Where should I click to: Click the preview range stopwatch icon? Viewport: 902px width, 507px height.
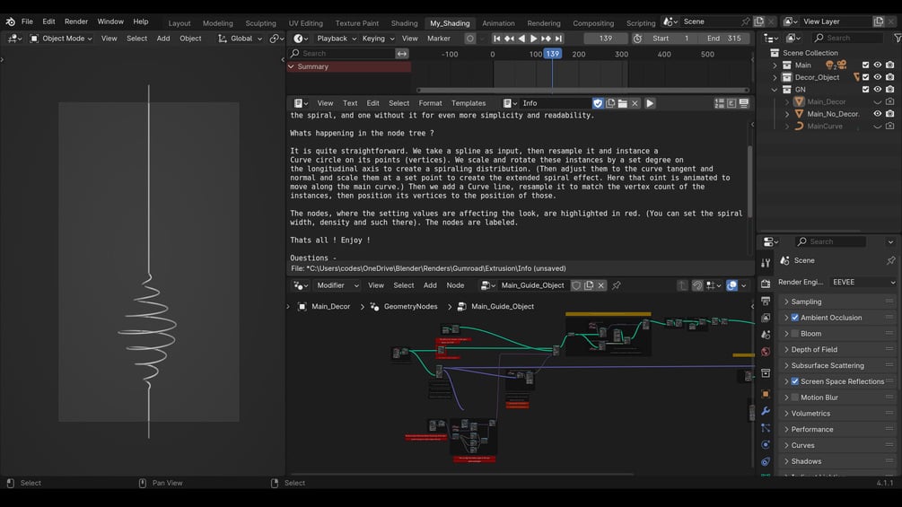pos(637,39)
